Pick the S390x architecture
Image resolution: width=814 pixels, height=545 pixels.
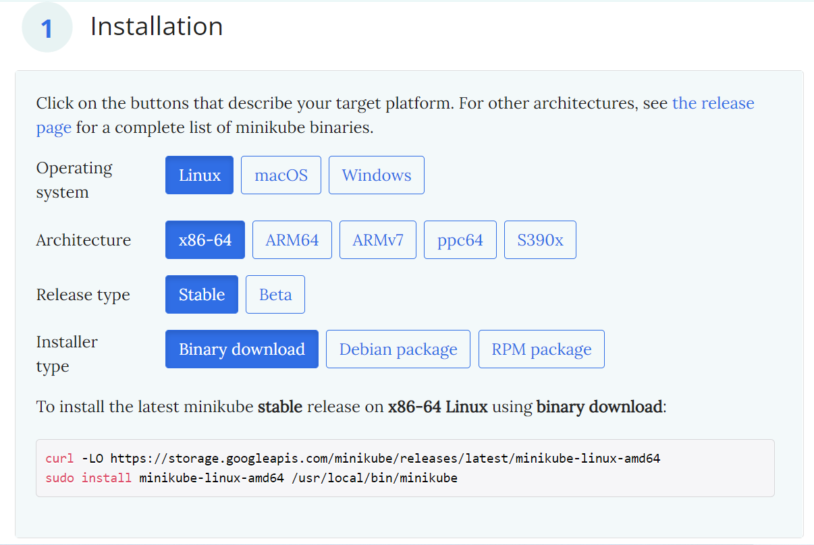coord(540,240)
